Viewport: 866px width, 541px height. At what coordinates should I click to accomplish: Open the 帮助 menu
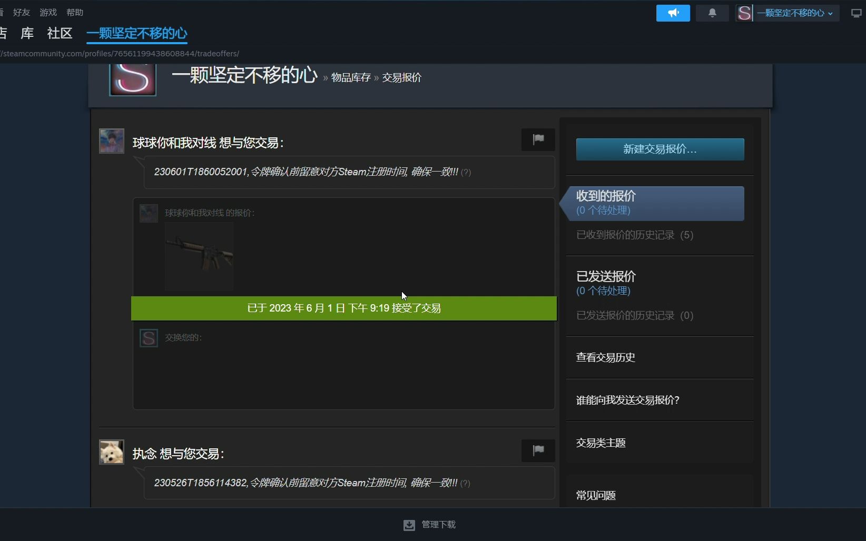75,12
